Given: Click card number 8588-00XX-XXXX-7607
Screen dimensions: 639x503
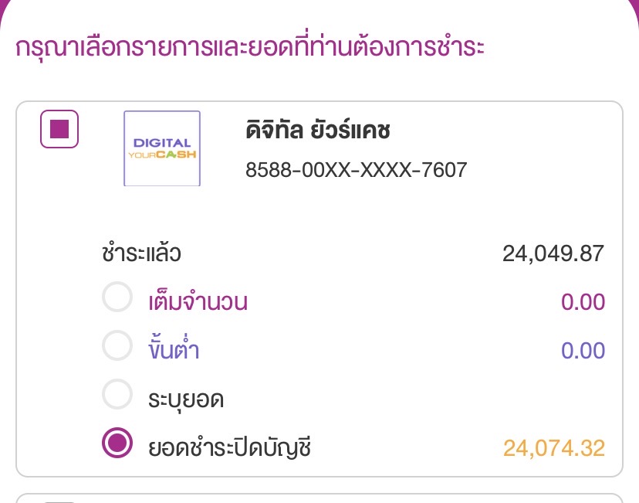Looking at the screenshot, I should [356, 169].
